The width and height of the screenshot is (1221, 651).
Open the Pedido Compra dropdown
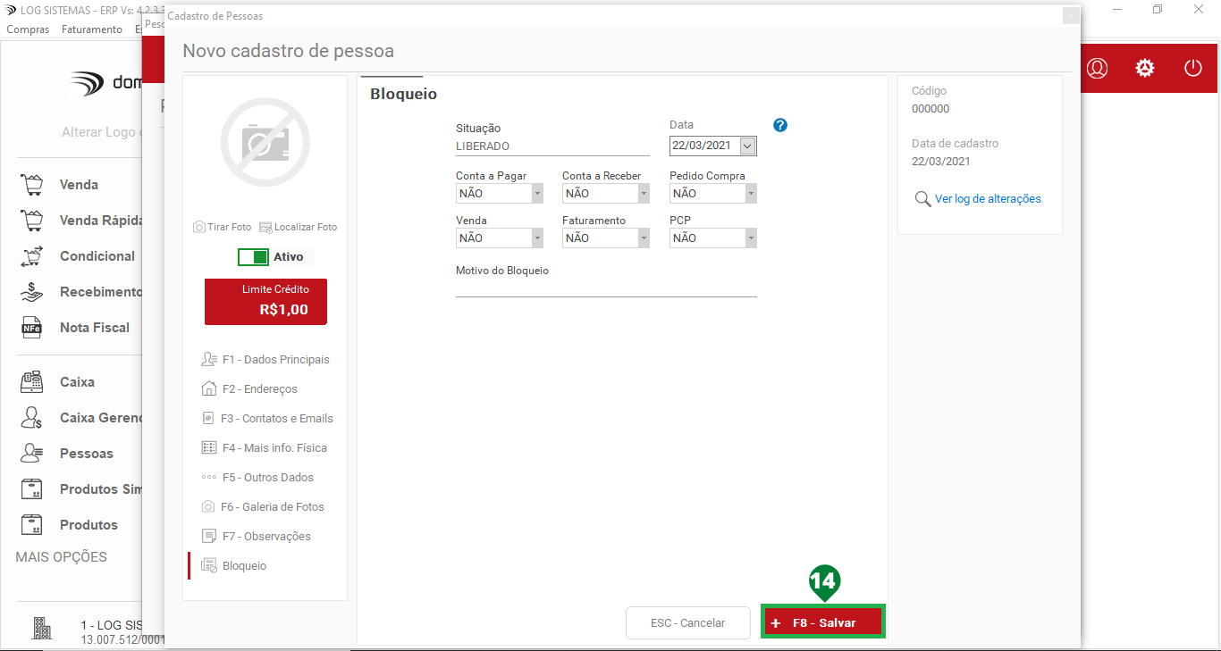pyautogui.click(x=751, y=193)
